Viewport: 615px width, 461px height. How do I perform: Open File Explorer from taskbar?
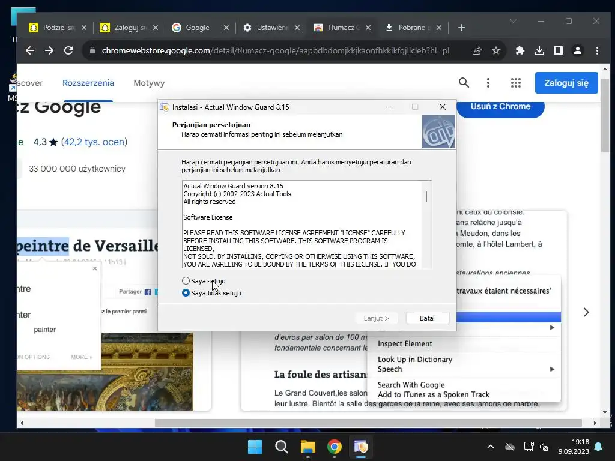point(308,447)
